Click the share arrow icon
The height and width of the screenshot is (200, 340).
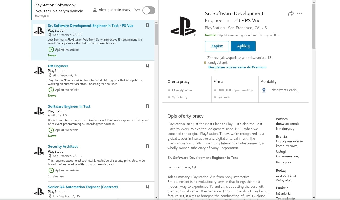pyautogui.click(x=291, y=13)
